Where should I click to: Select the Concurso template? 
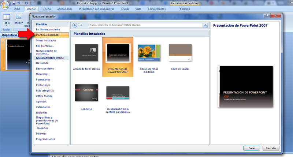pos(86,97)
